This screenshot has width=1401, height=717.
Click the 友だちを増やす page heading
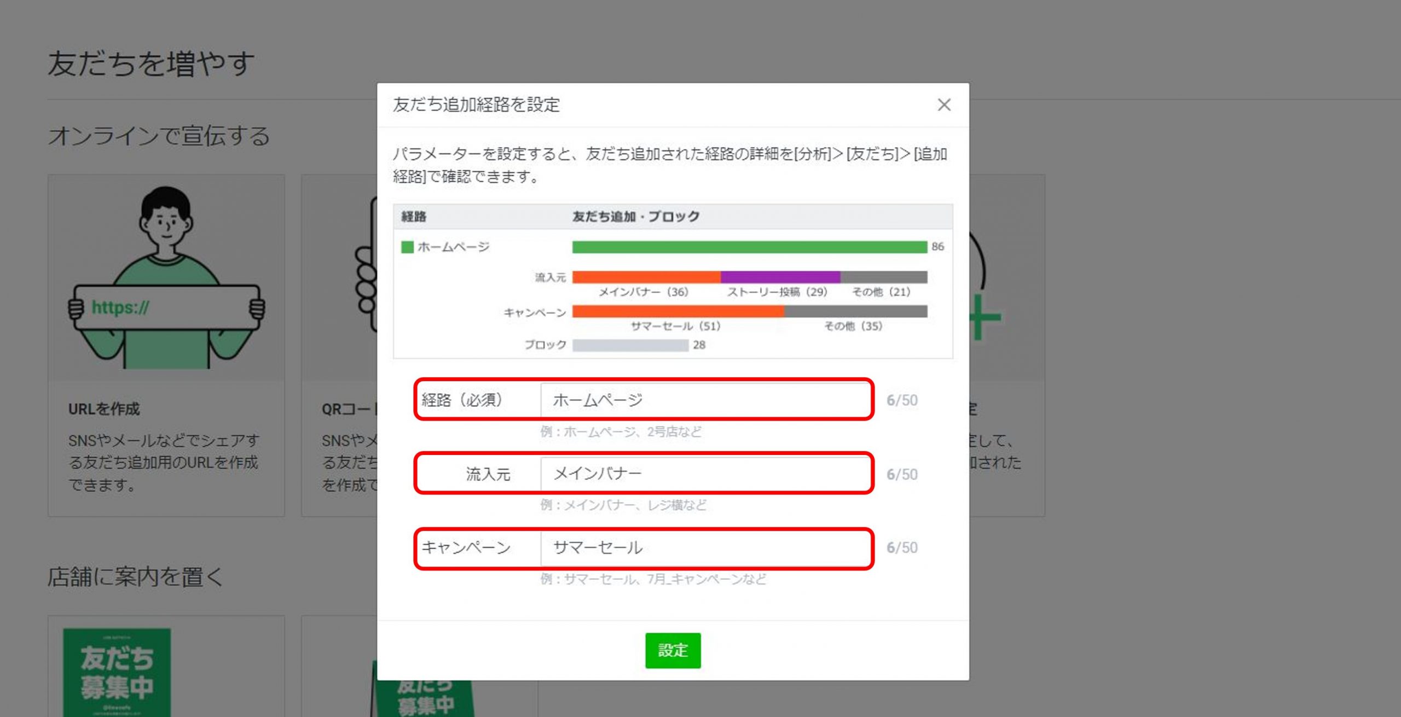coord(151,64)
